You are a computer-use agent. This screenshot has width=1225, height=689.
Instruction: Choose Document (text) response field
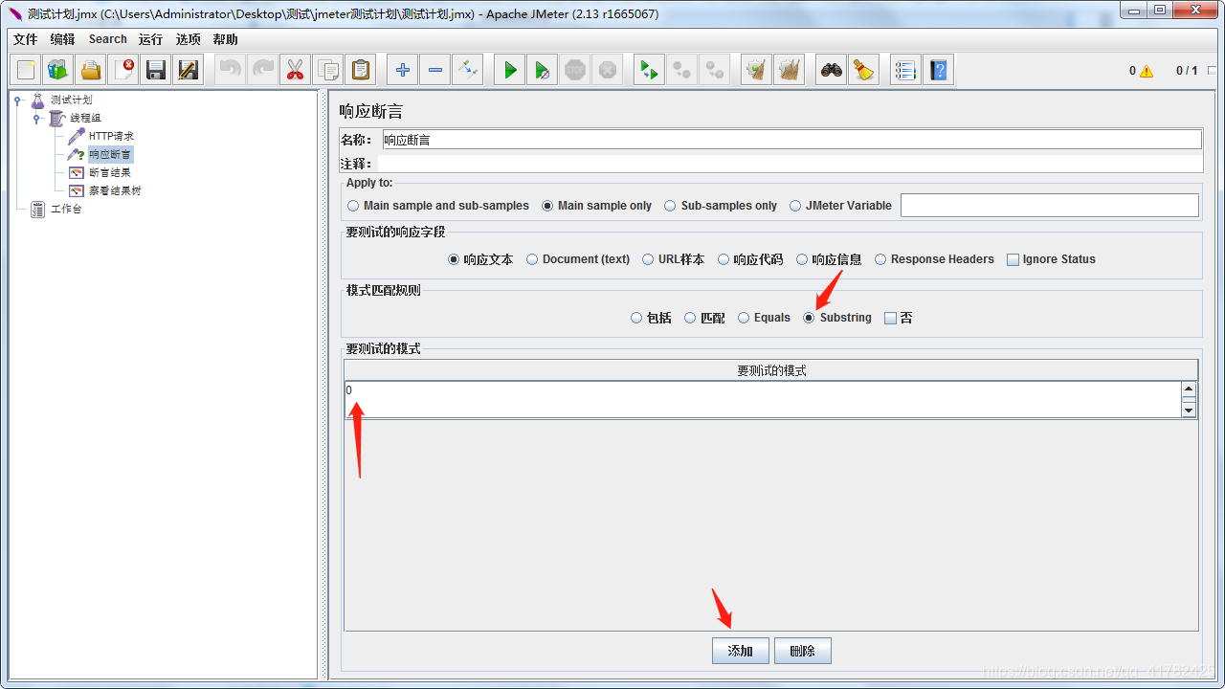(578, 259)
